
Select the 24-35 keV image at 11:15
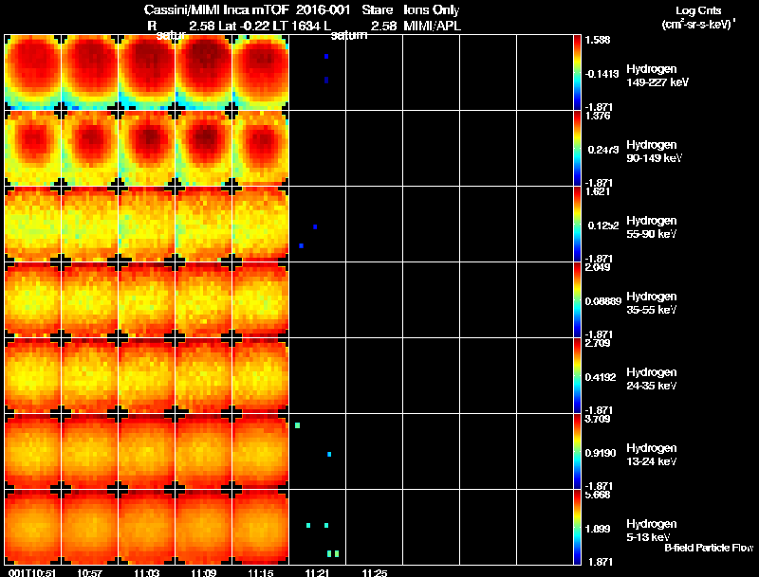(x=260, y=376)
